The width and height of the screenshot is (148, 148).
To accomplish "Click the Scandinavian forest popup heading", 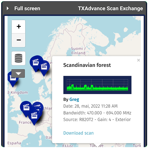I will 87,65.
